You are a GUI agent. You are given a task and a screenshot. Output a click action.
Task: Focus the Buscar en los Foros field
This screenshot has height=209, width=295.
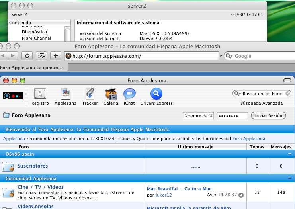(x=263, y=94)
